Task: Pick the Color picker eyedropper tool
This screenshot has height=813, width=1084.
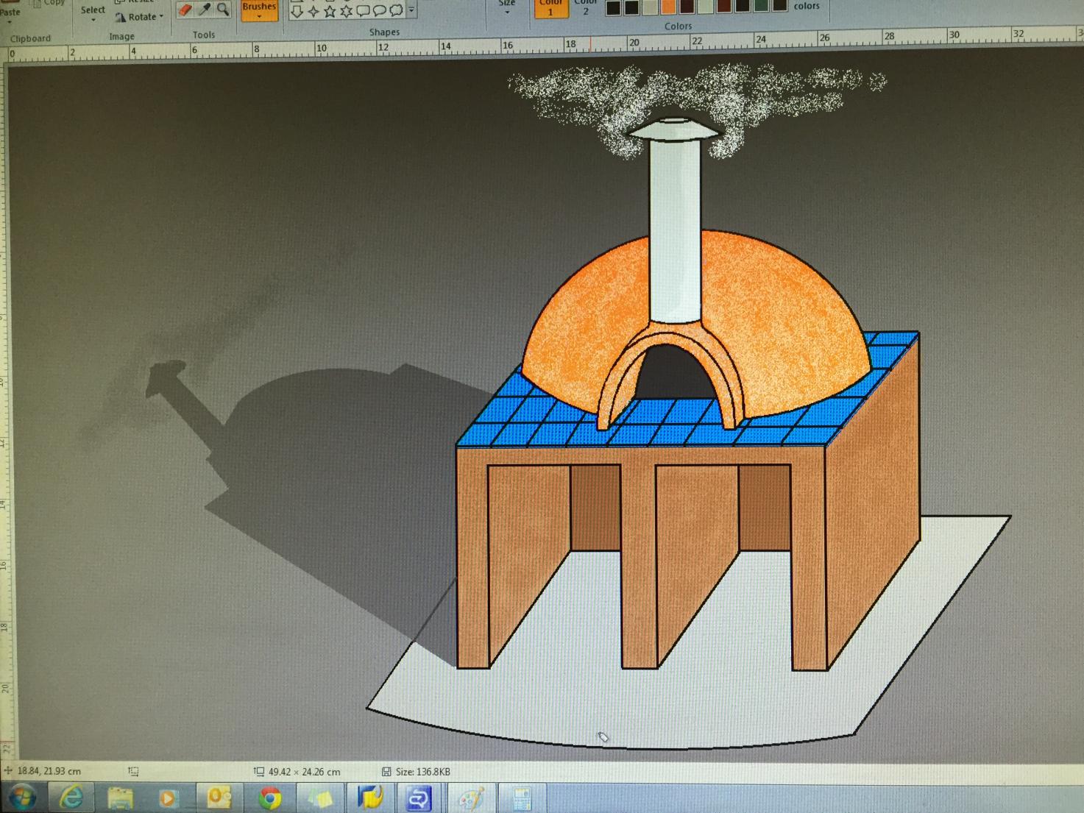Action: (x=205, y=10)
